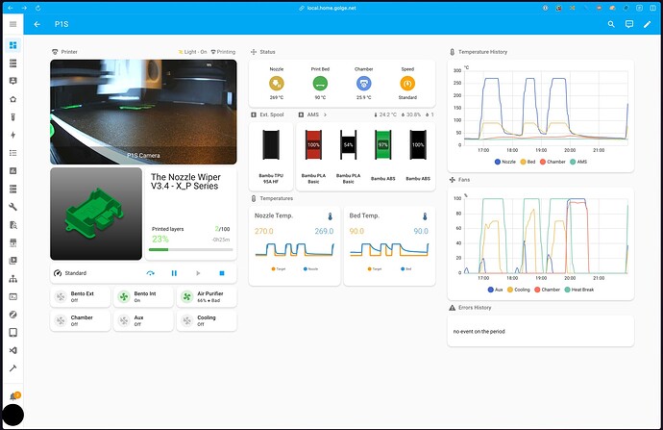
Task: Expand the AMS section chevron
Action: 325,114
